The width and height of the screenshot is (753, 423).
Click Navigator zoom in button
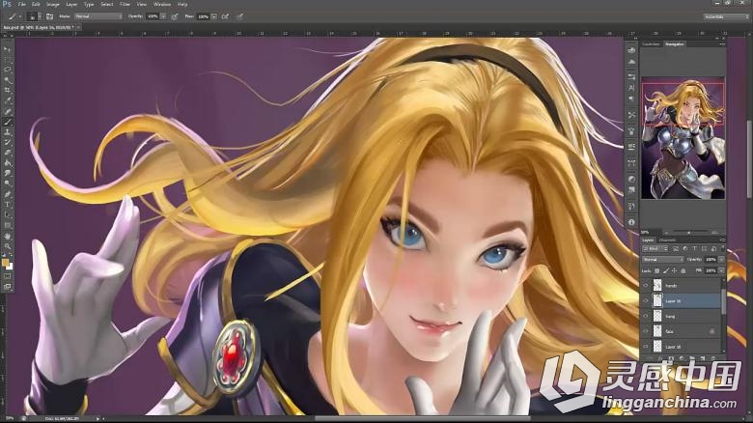[714, 232]
